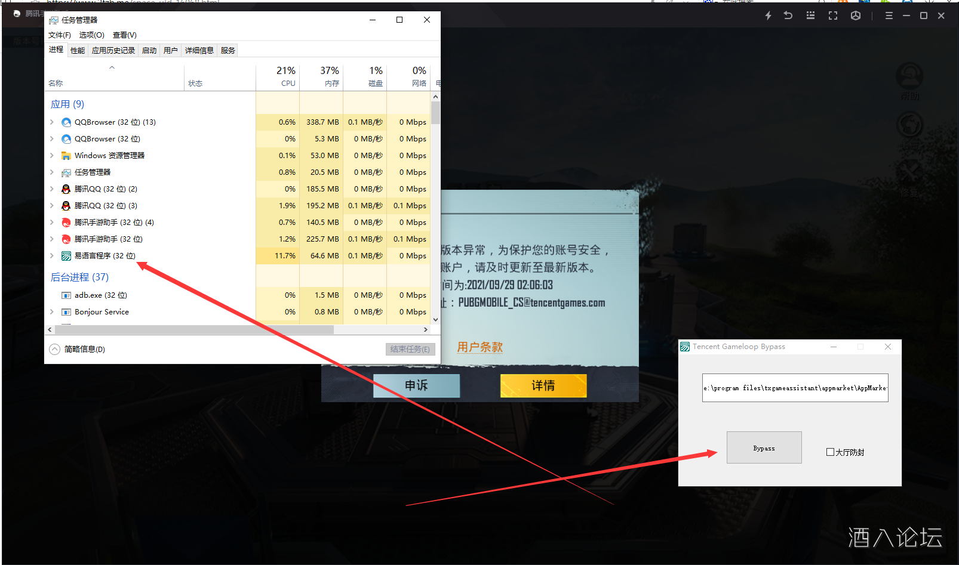Expand the 腾讯手游助手 (32 位) (4) row
Image resolution: width=959 pixels, height=565 pixels.
52,223
